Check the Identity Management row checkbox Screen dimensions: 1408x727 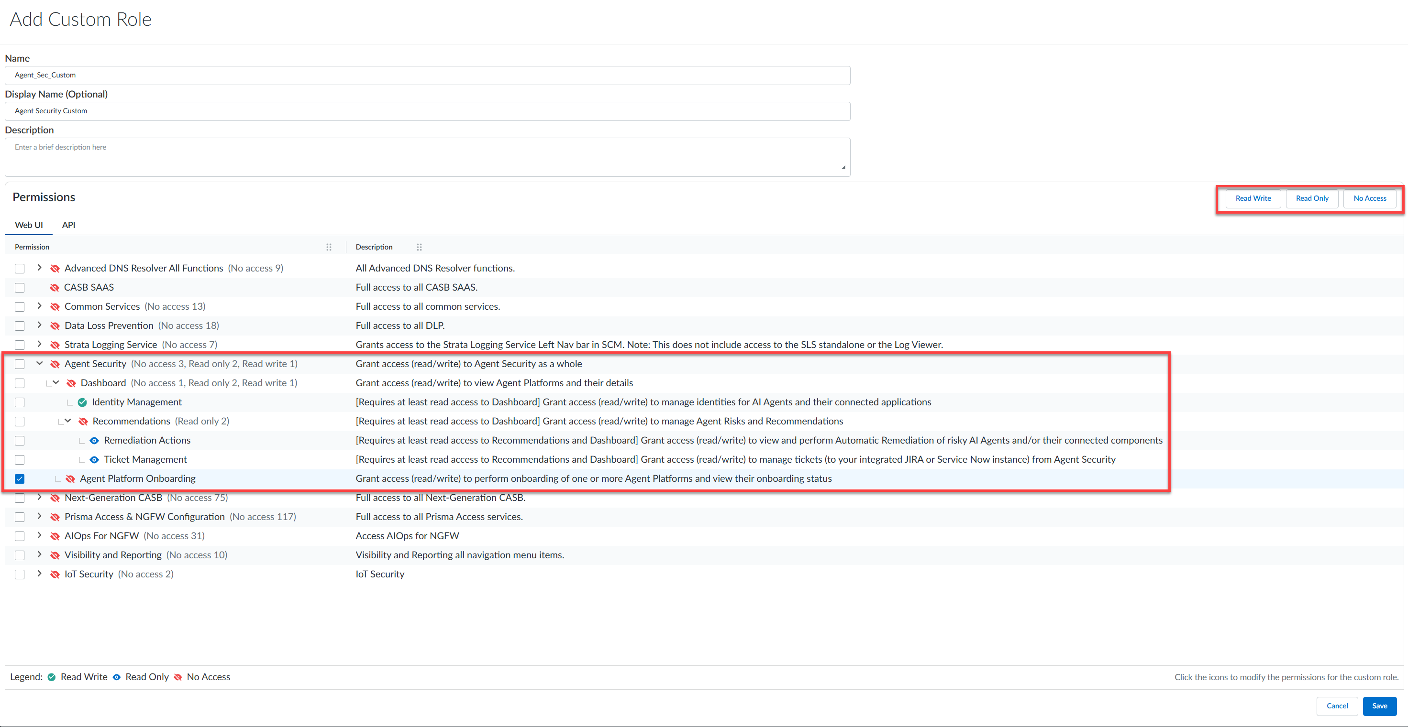20,402
